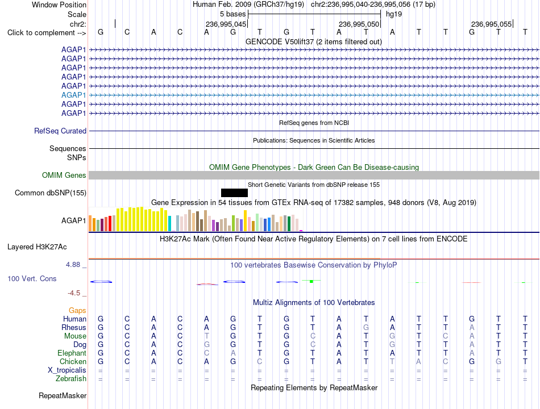Viewport: 540px width, 409px height.
Task: Click the chr2: ruler label
Action: tap(78, 24)
